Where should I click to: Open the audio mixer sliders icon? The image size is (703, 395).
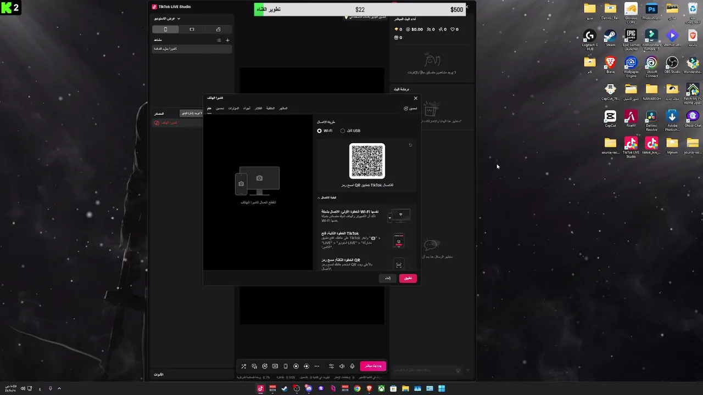point(331,366)
